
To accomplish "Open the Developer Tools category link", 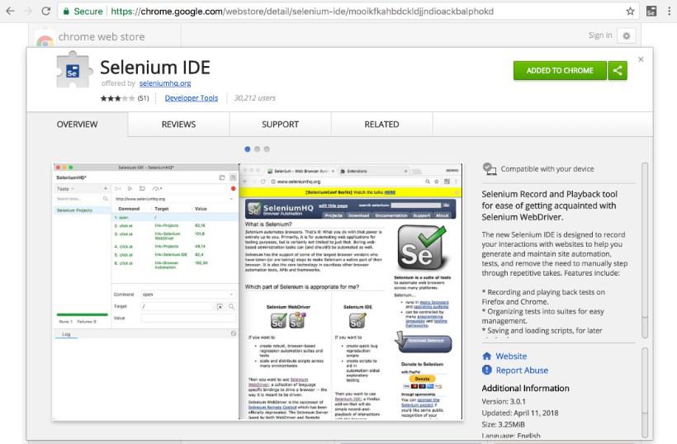I will tap(192, 98).
